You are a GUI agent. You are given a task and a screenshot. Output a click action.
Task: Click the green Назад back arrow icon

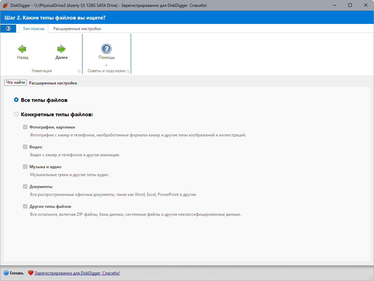coord(22,49)
